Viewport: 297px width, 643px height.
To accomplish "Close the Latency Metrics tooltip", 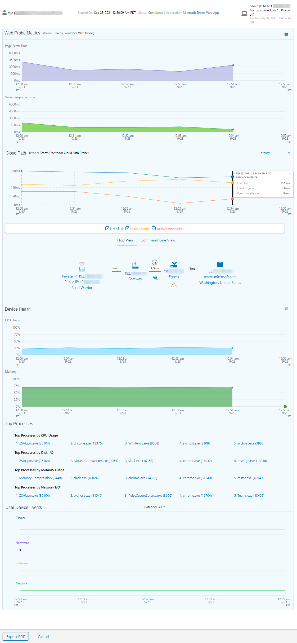I will pyautogui.click(x=290, y=174).
